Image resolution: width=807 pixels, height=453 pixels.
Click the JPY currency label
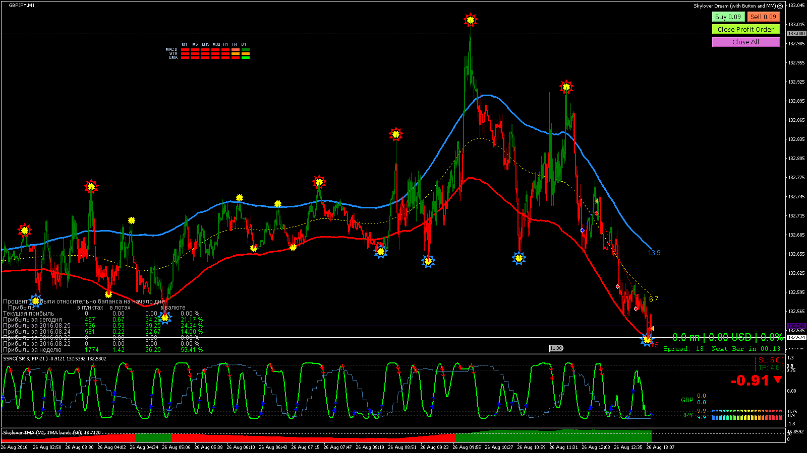pyautogui.click(x=687, y=415)
